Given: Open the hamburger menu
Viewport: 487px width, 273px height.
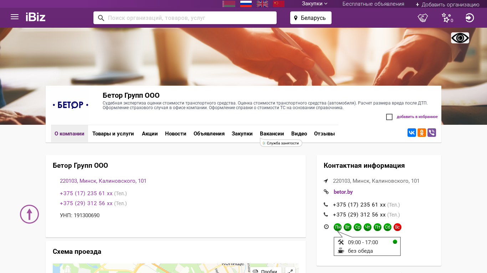Looking at the screenshot, I should tap(15, 17).
